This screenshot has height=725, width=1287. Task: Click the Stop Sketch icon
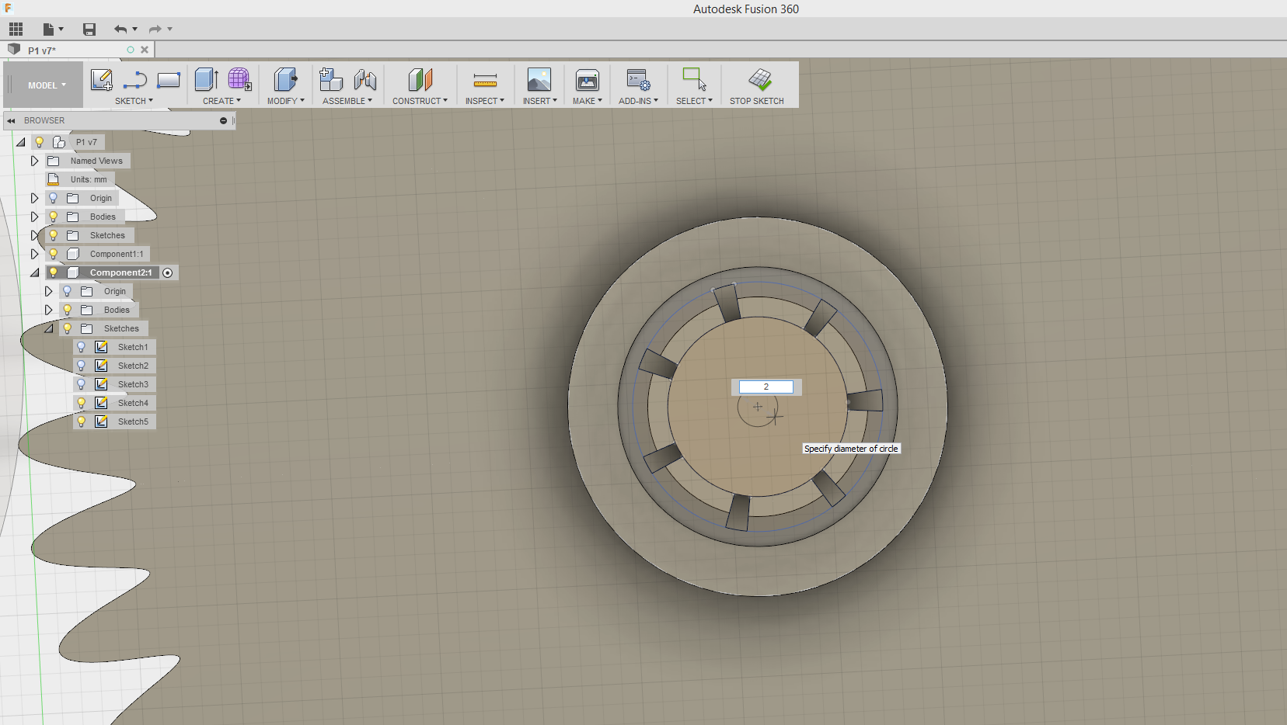(760, 79)
